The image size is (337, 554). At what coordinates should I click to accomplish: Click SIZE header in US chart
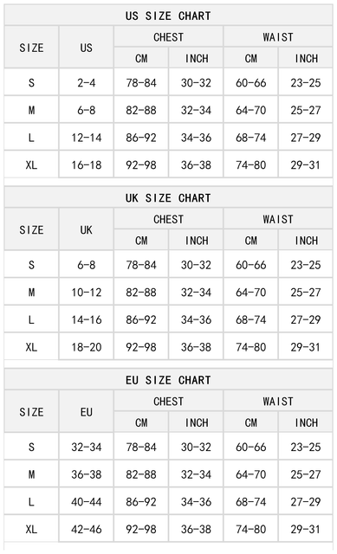(31, 48)
